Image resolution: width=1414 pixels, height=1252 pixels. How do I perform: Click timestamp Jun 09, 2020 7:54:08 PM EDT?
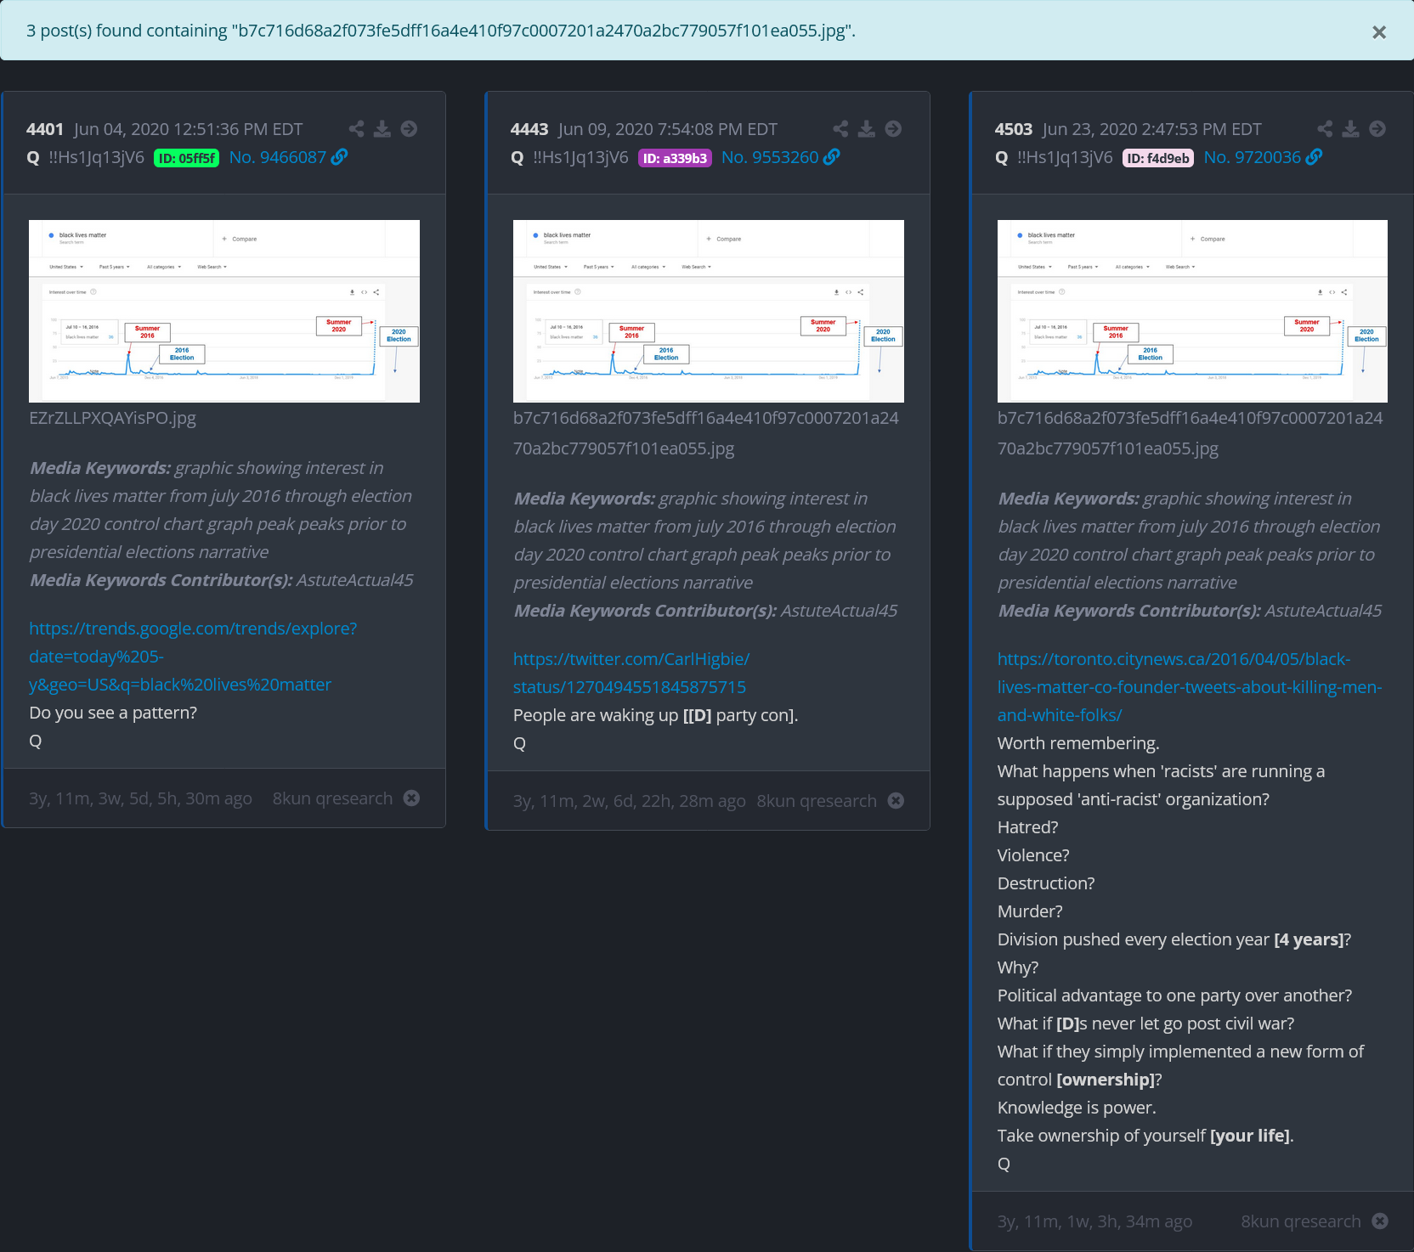(x=668, y=129)
